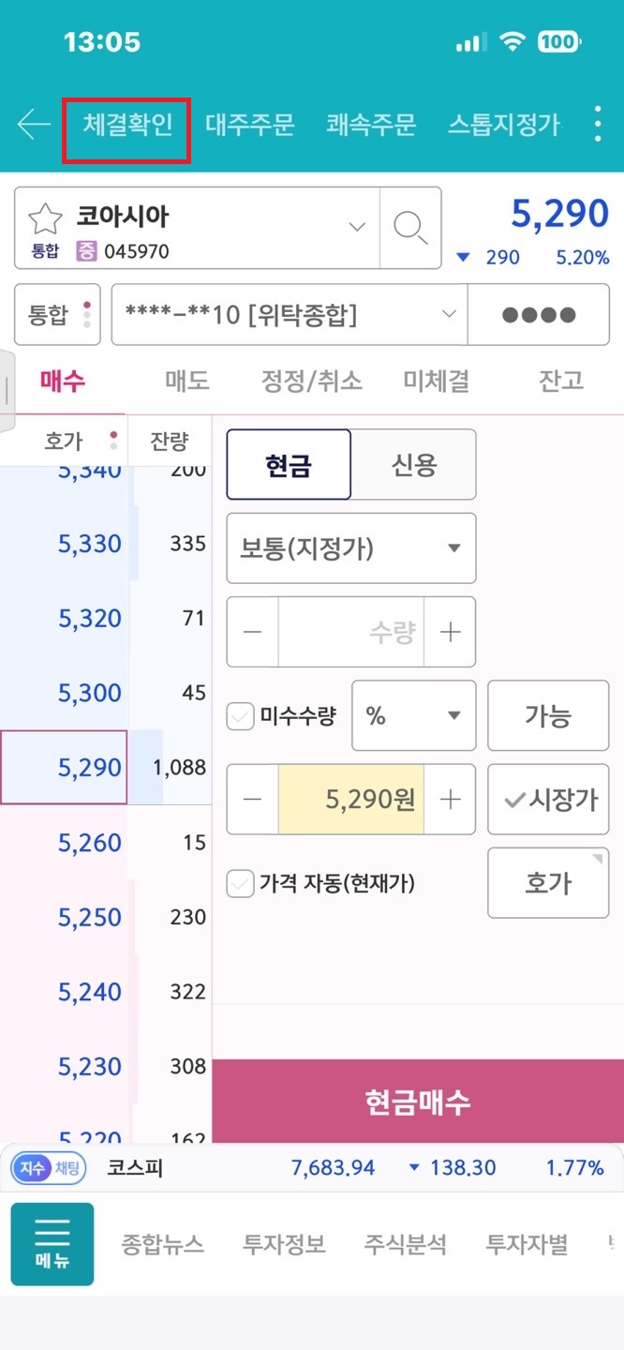Image resolution: width=624 pixels, height=1350 pixels.
Task: Submit order with 현금매수 button
Action: [x=418, y=1102]
